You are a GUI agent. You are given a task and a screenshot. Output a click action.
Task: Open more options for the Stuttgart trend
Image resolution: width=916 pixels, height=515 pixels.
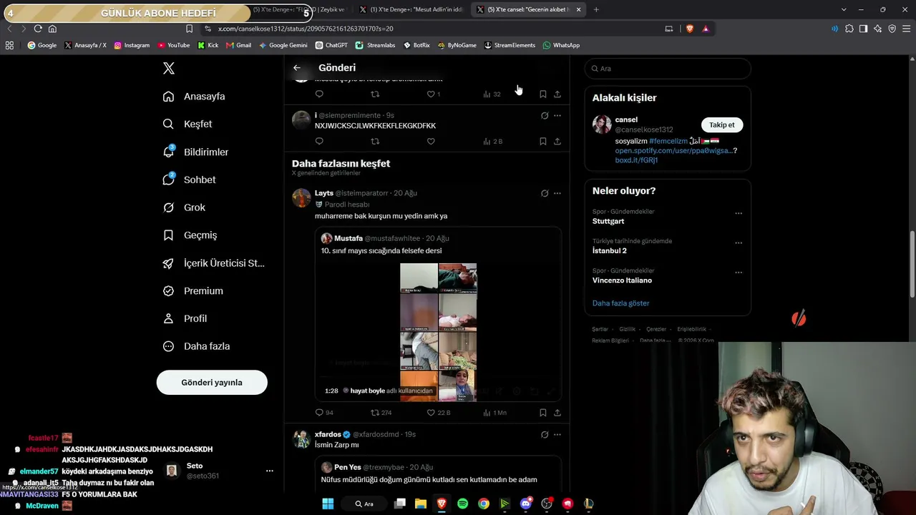(739, 213)
